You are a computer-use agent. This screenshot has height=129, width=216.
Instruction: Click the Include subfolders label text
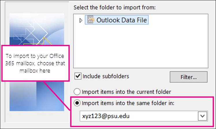click(106, 76)
